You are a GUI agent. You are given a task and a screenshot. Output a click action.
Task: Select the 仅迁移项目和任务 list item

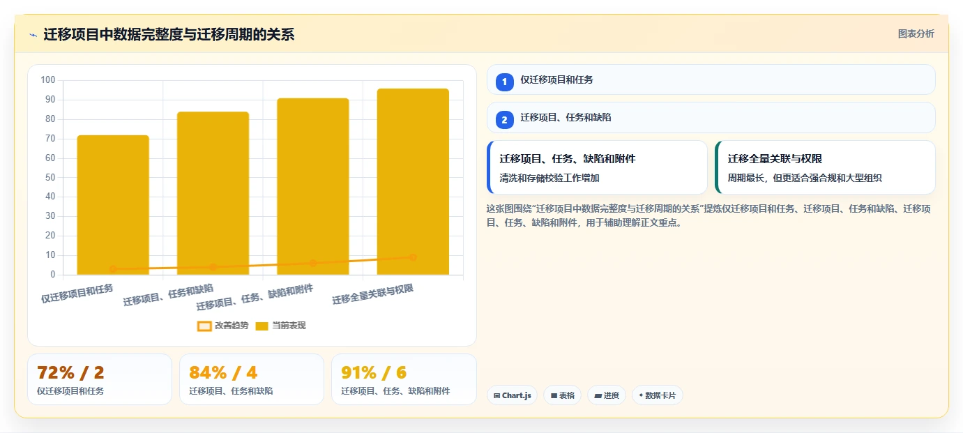coord(711,79)
